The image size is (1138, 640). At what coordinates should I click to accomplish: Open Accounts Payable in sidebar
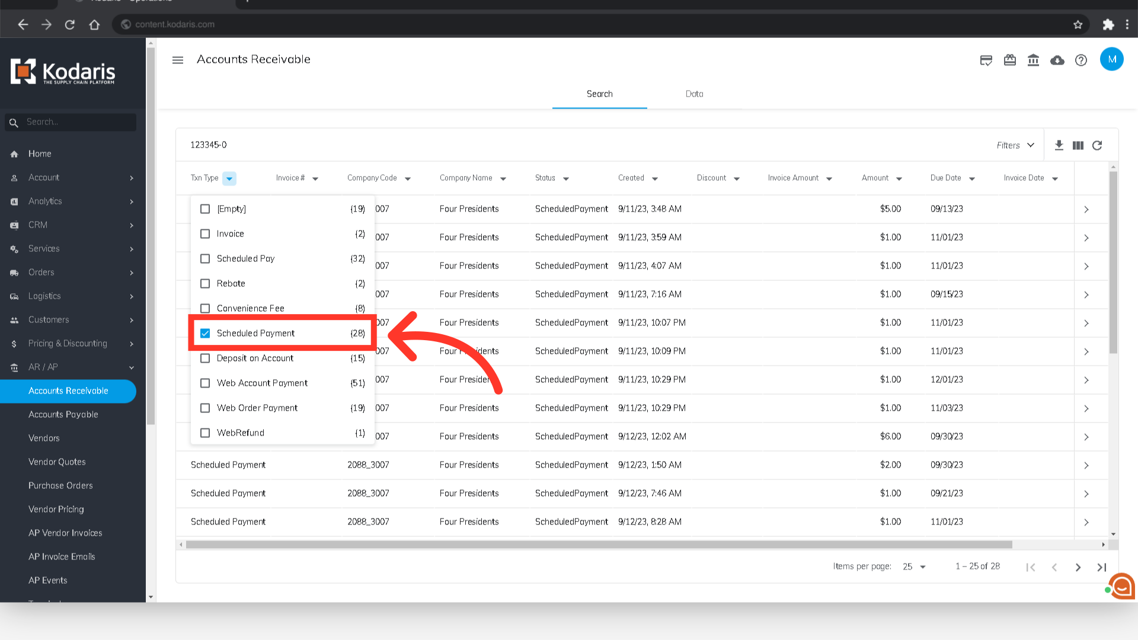tap(63, 414)
